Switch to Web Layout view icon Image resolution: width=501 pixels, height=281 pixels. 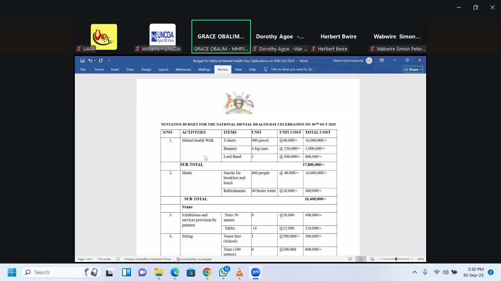[x=372, y=259]
